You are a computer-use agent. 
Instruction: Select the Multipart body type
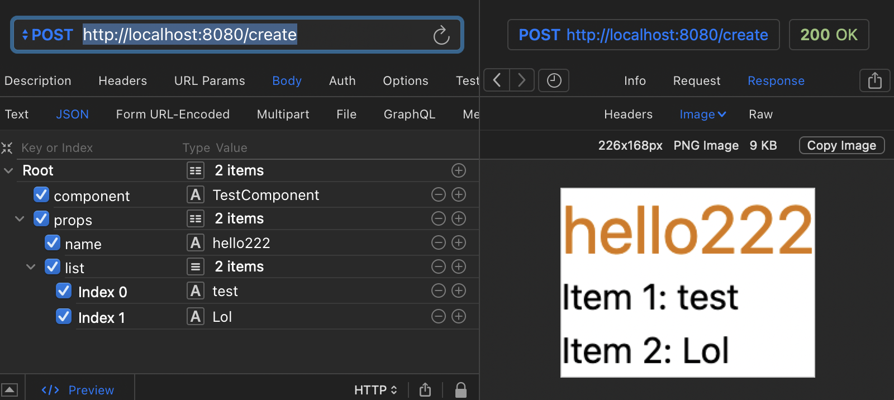pyautogui.click(x=283, y=114)
